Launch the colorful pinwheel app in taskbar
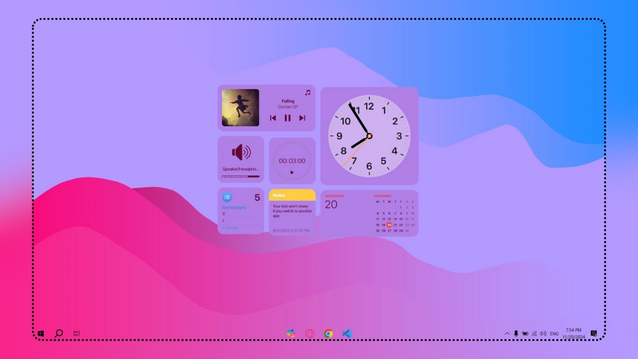Screen dimensions: 638x359 pyautogui.click(x=291, y=334)
